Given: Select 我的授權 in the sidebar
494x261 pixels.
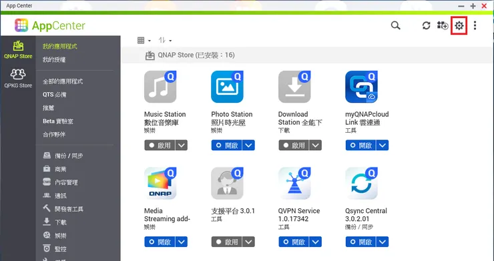Looking at the screenshot, I should 54,59.
